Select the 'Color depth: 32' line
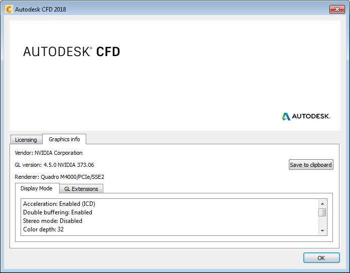 point(44,229)
